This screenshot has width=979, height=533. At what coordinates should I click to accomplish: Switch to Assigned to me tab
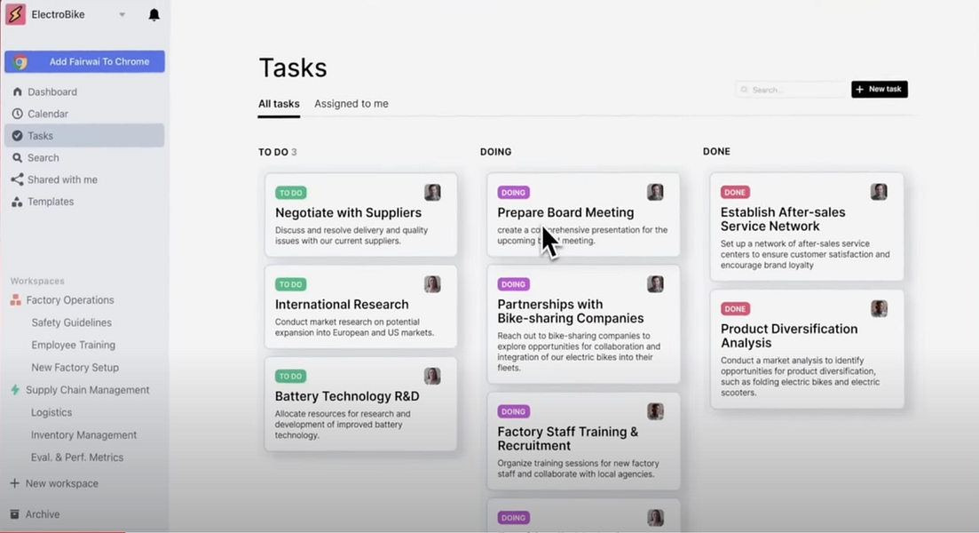point(351,104)
